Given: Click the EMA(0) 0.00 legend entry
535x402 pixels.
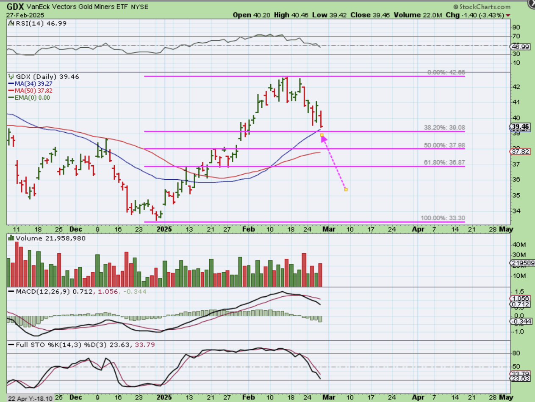Looking at the screenshot, I should [29, 97].
